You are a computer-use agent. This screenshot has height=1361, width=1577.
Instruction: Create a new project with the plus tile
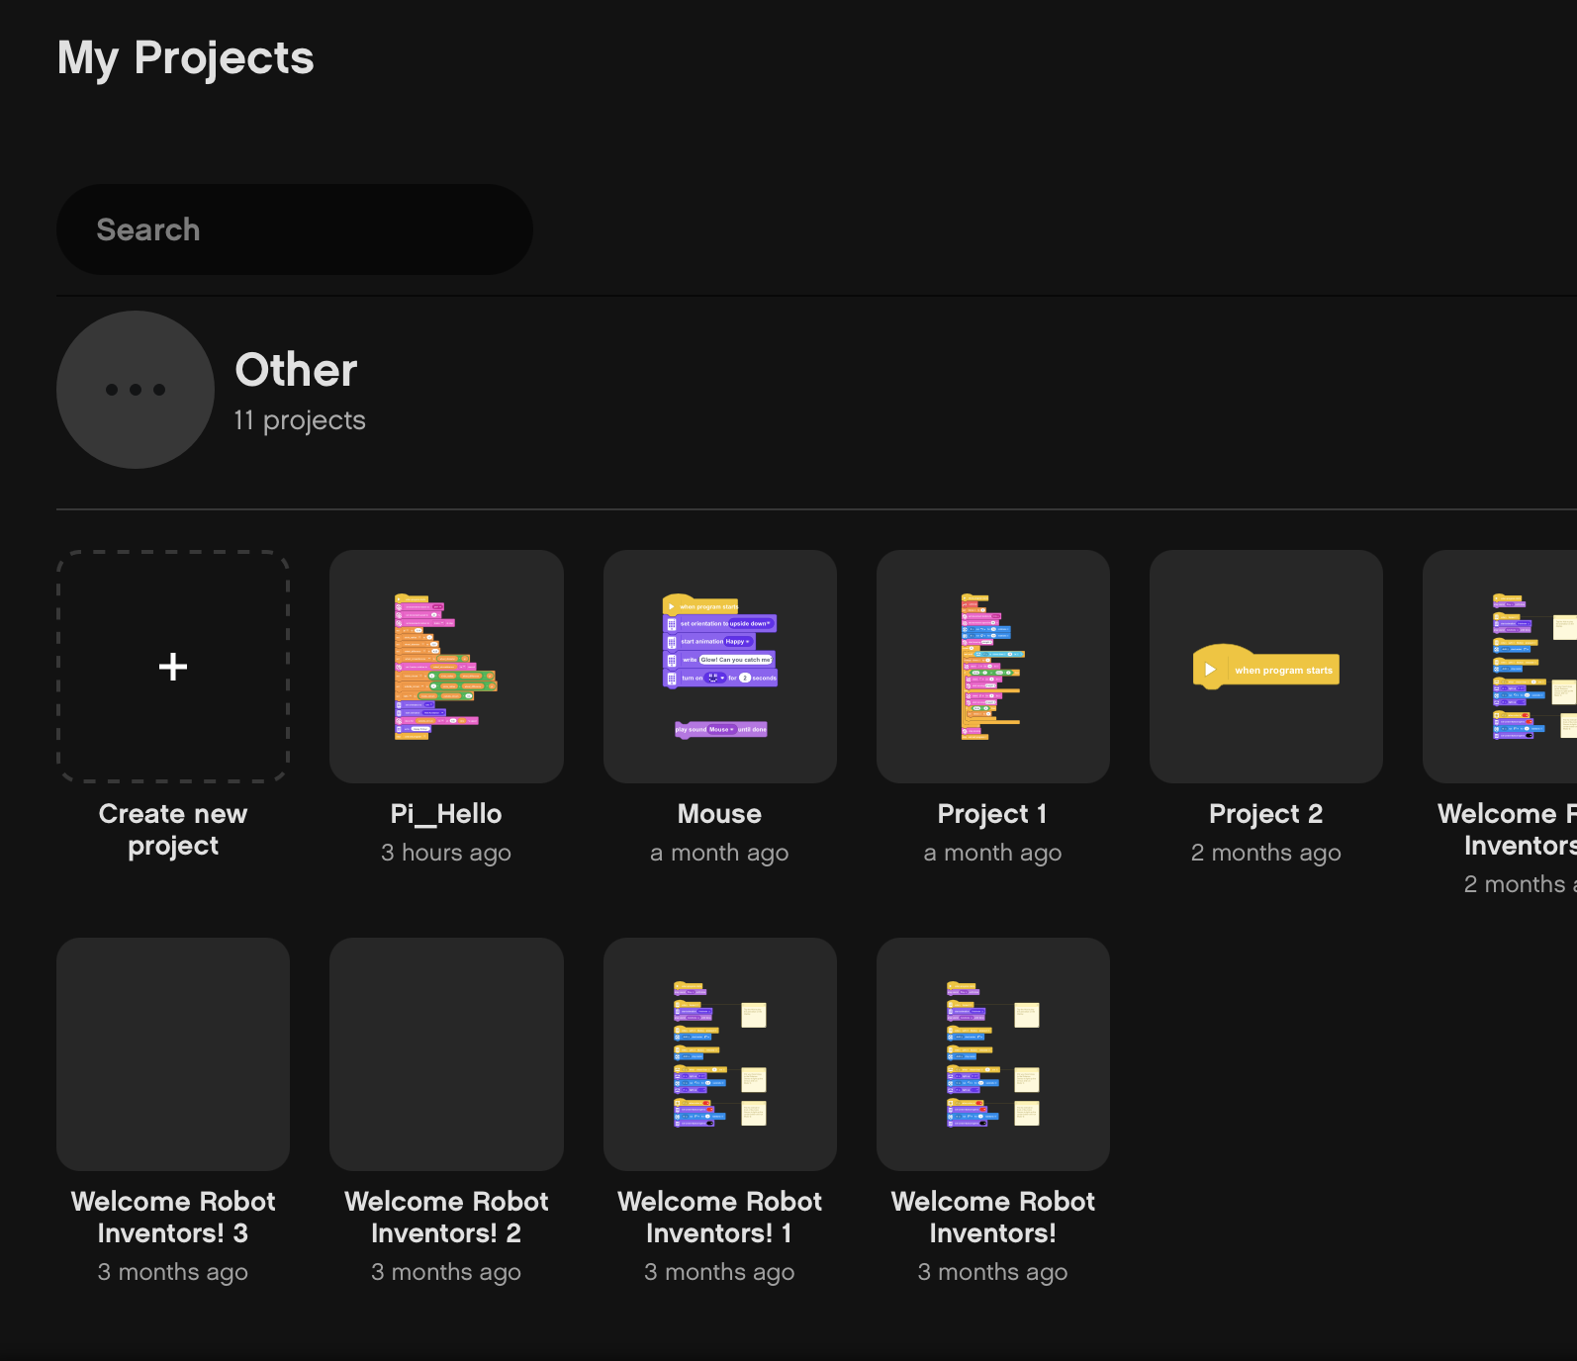(x=173, y=667)
